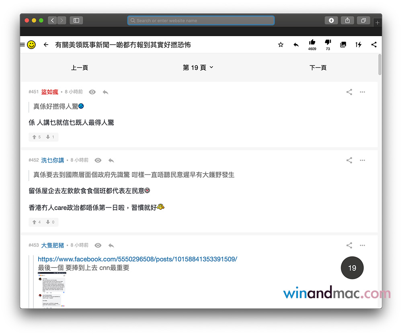This screenshot has width=402, height=335.
Task: Open the image gallery icon in header
Action: (343, 45)
